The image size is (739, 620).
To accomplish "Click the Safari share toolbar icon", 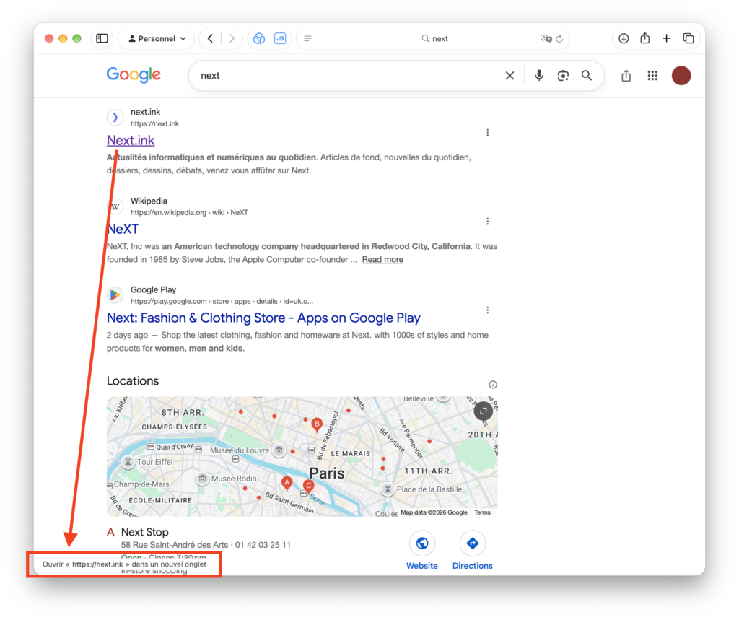I will click(x=645, y=38).
